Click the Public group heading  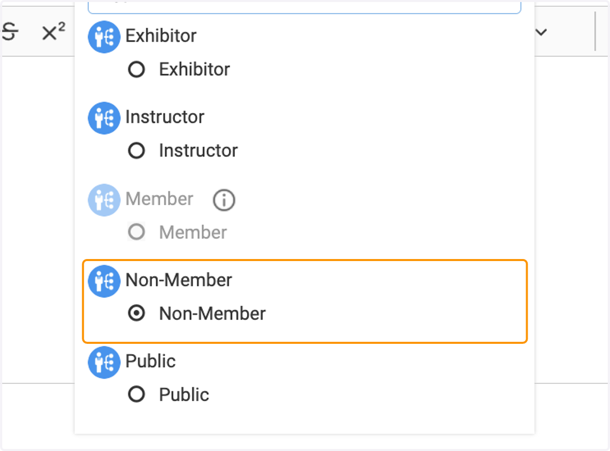(150, 361)
